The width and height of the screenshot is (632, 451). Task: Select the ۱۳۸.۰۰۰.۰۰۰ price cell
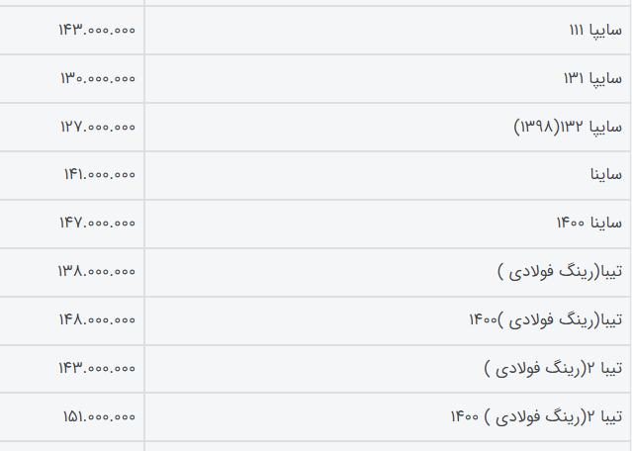point(97,272)
